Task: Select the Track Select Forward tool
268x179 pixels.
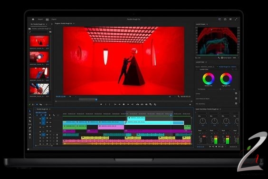Action: pyautogui.click(x=30, y=114)
